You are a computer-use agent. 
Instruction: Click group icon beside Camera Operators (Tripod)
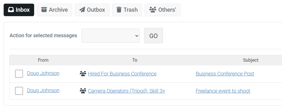[83, 91]
